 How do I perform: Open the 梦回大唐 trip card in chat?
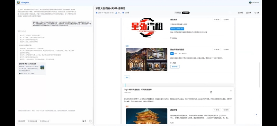[x=32, y=69]
